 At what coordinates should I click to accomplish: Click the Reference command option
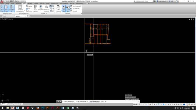tap(96, 102)
